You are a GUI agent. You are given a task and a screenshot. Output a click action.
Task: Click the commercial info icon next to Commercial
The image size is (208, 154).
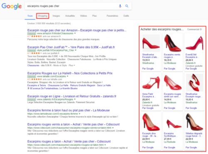coord(201,30)
